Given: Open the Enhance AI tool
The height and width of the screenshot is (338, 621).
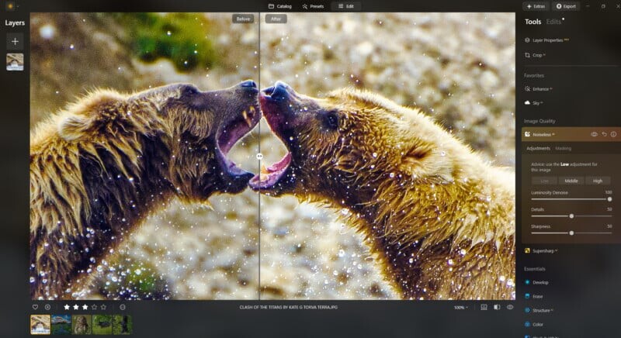Looking at the screenshot, I should coord(540,89).
